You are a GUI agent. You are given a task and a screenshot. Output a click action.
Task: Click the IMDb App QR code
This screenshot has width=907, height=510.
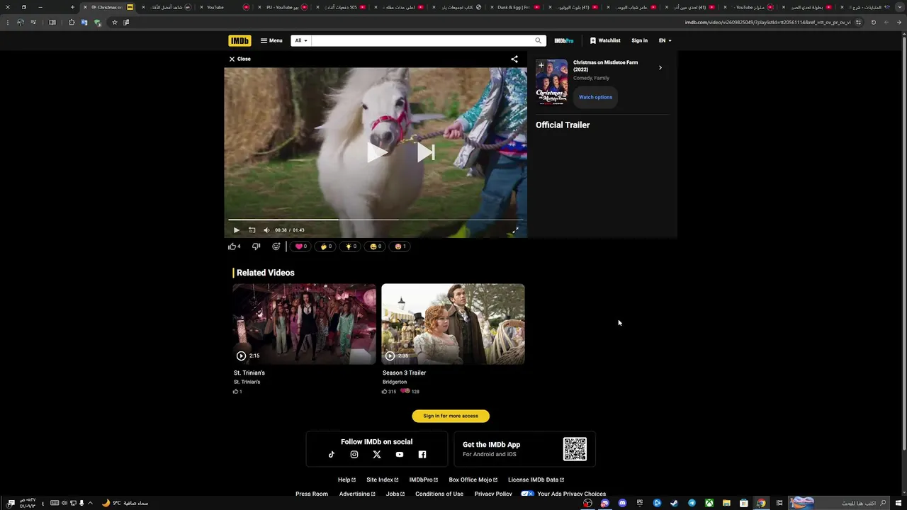[575, 449]
